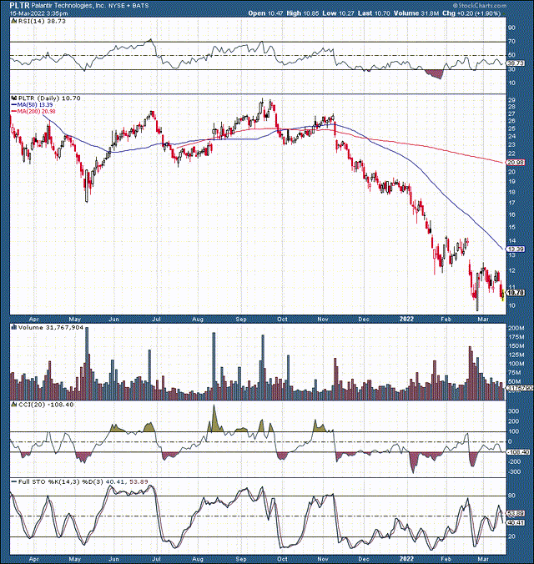Click the 2022 year label under price chart
Image resolution: width=534 pixels, height=564 pixels.
click(x=407, y=319)
